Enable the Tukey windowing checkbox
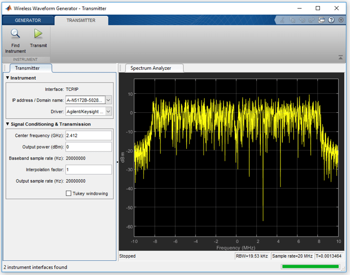Image resolution: width=350 pixels, height=275 pixels. click(x=69, y=193)
